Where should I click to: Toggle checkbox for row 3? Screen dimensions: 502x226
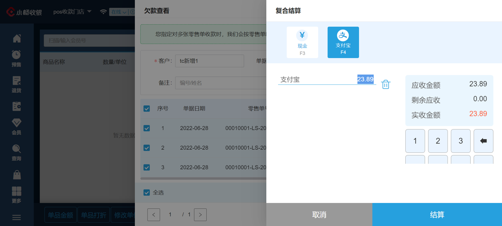147,168
